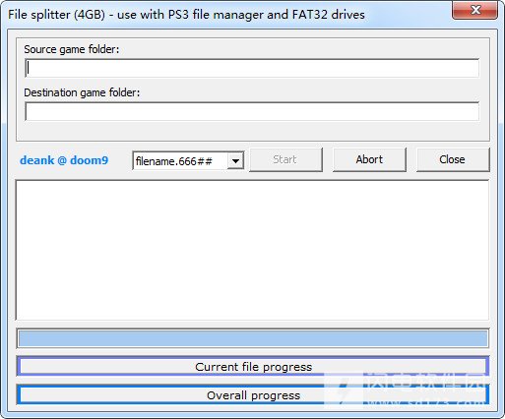505x419 pixels.
Task: Click the blank panel gap between the link and dropdown
Action: tap(120, 160)
